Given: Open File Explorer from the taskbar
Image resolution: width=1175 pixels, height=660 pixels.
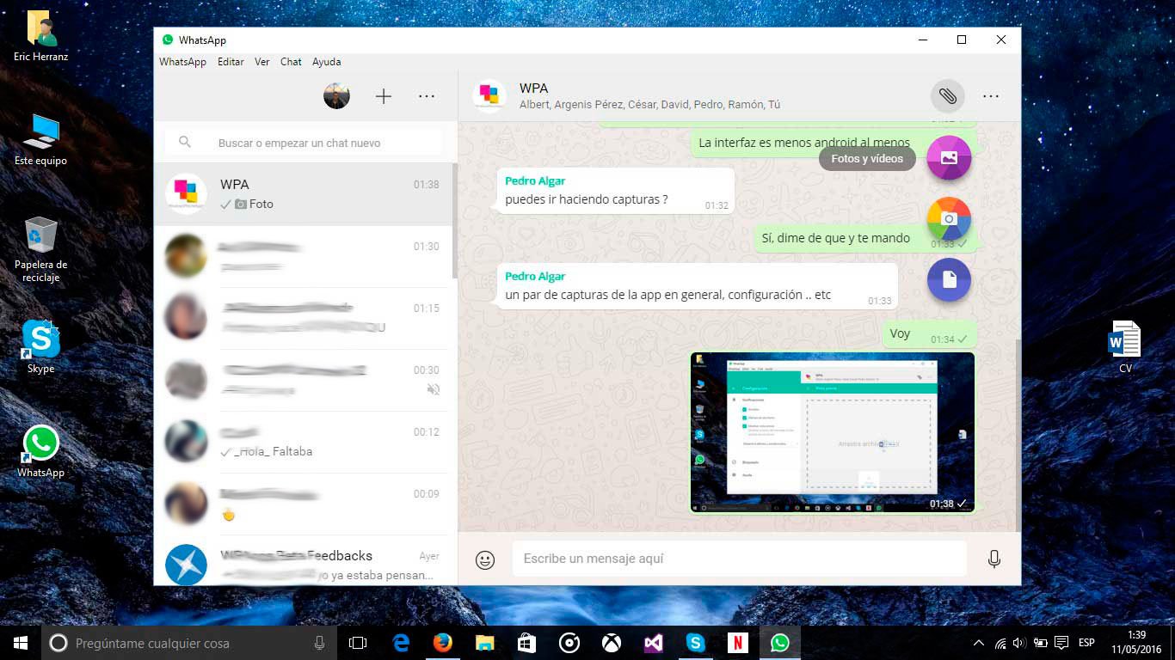Looking at the screenshot, I should pos(485,643).
